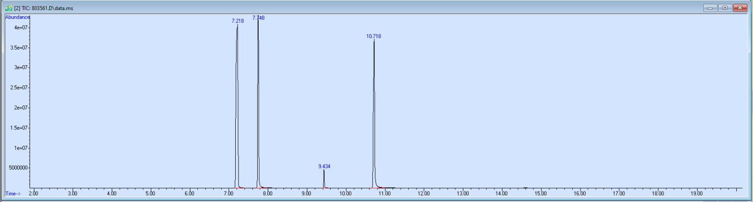Click the Time--> axis label
Viewport: 753px width, 202px height.
point(13,193)
